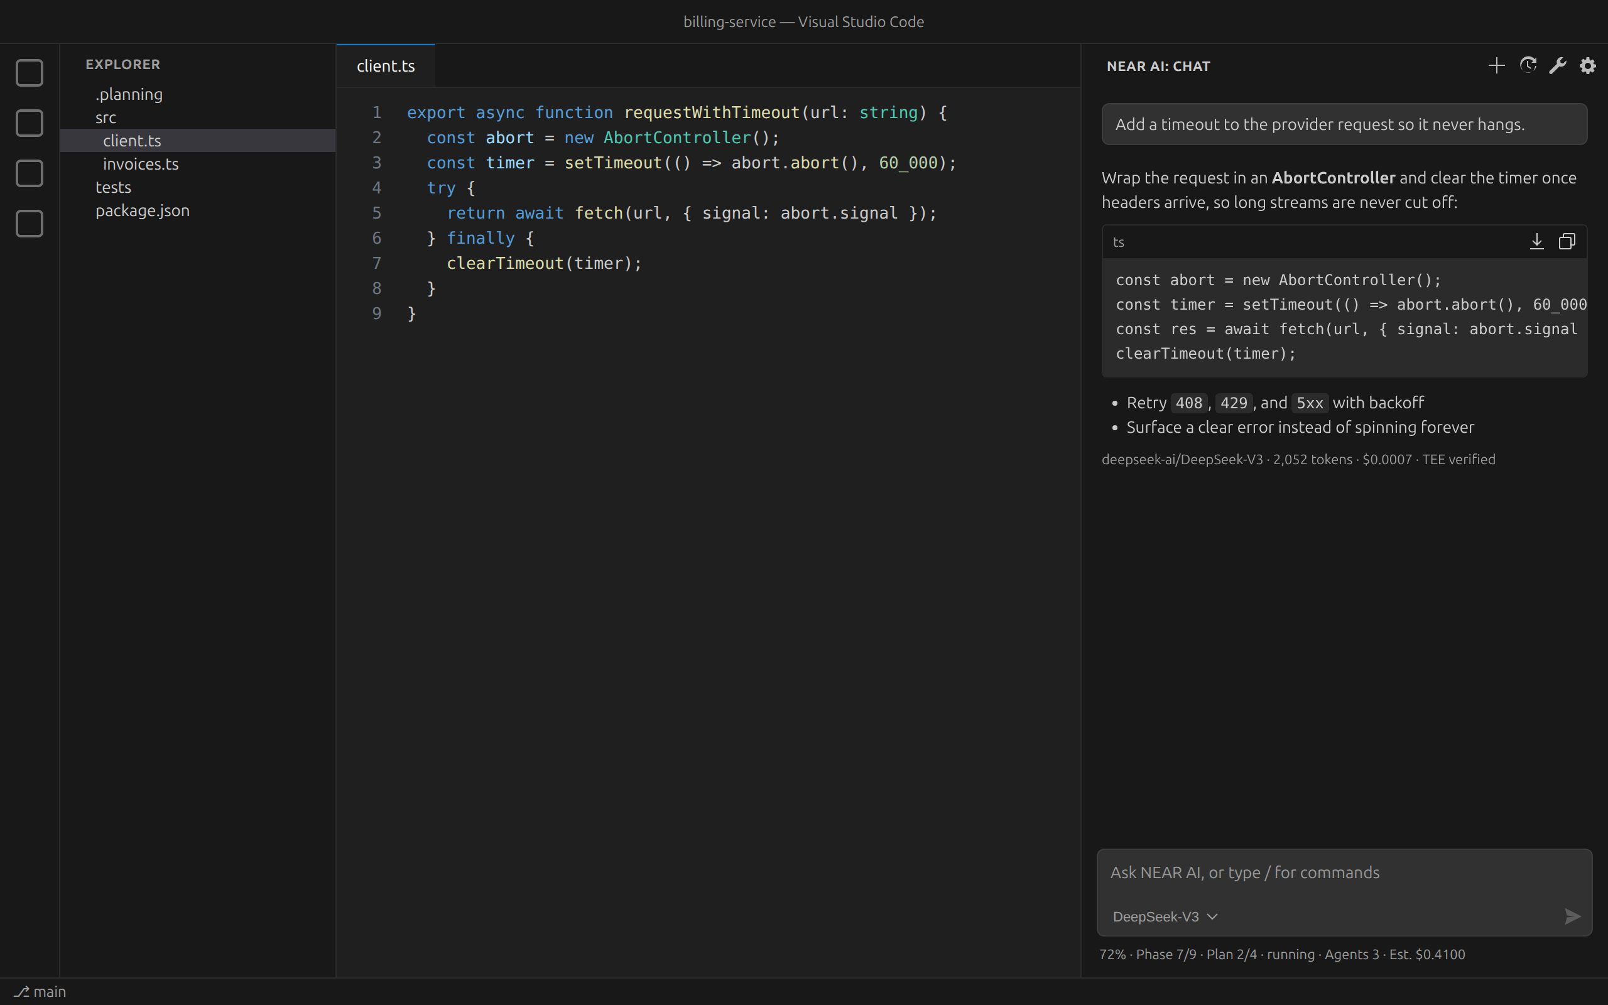Place cursor on requestWithTimeout function name
Screen dimensions: 1608x1005
(712, 112)
